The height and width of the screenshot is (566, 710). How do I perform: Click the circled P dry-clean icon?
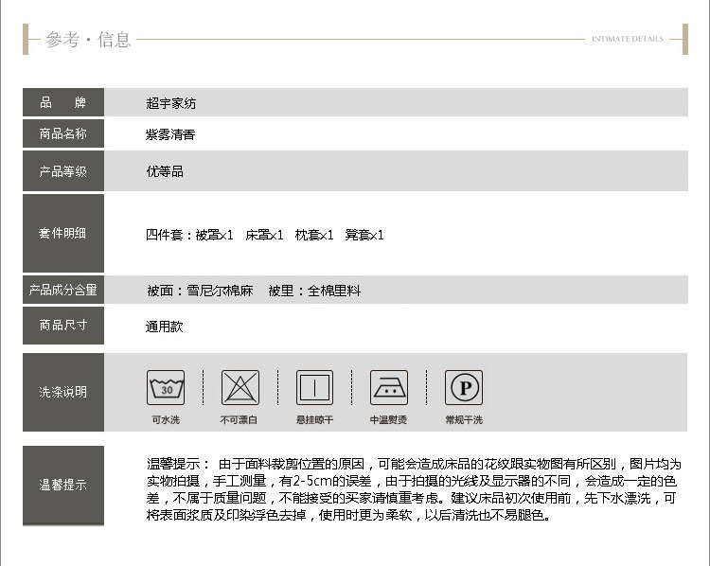coord(464,388)
